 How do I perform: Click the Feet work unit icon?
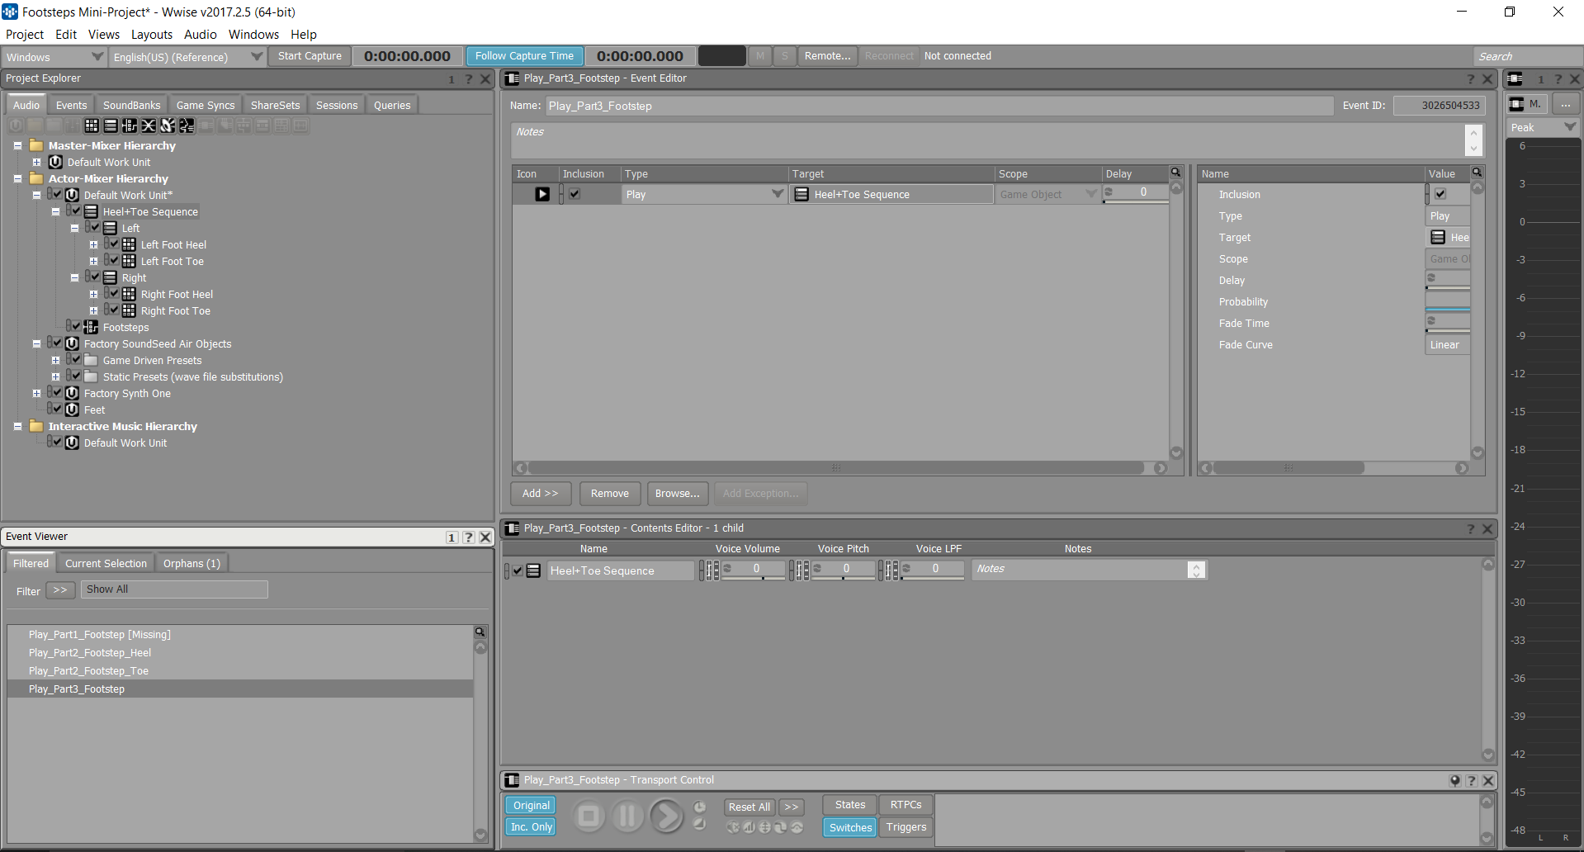click(72, 409)
